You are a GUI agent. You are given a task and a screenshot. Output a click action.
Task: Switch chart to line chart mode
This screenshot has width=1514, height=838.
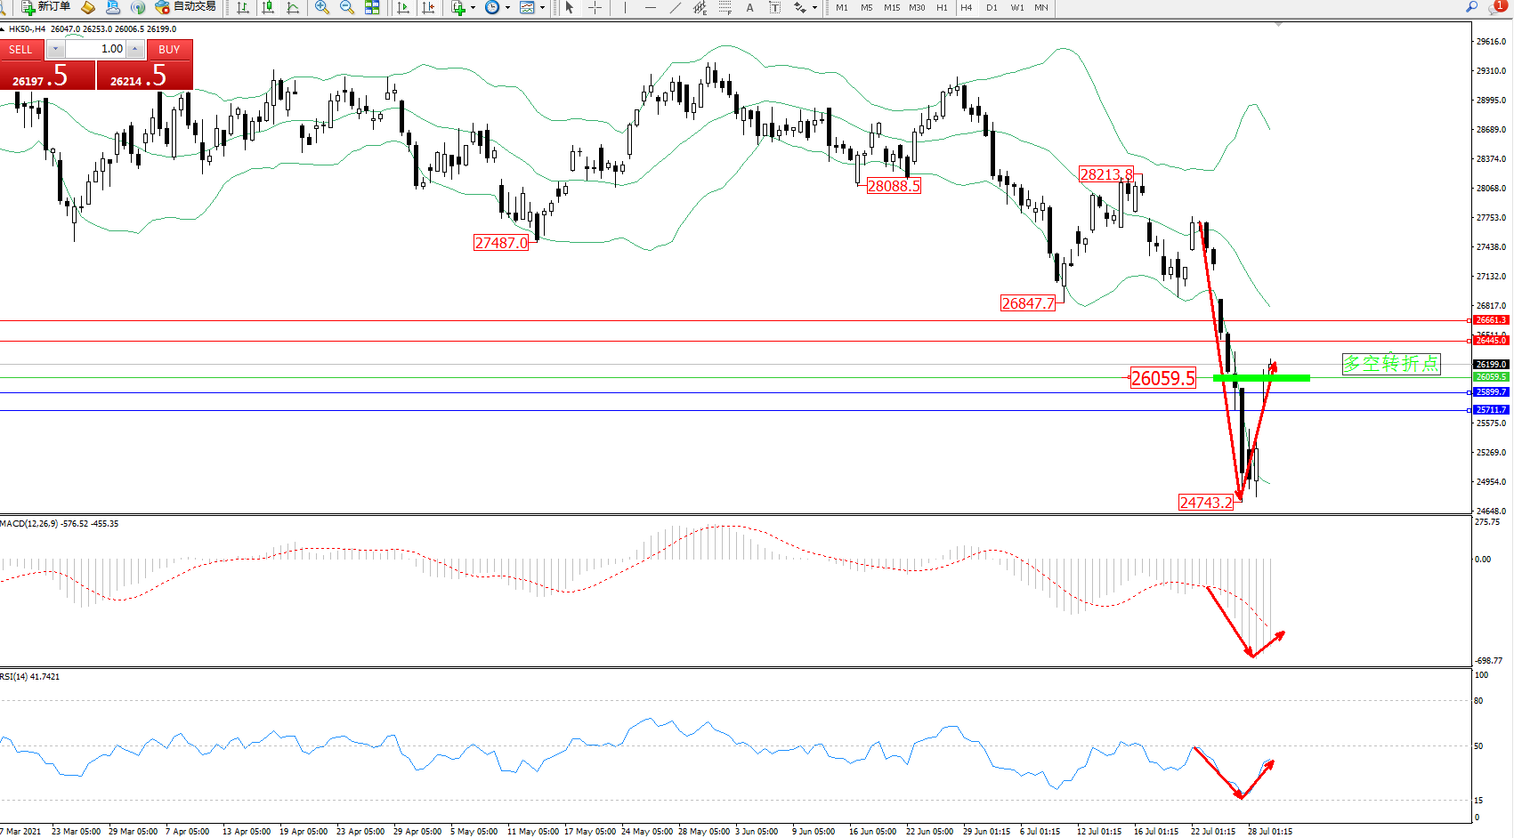point(293,7)
